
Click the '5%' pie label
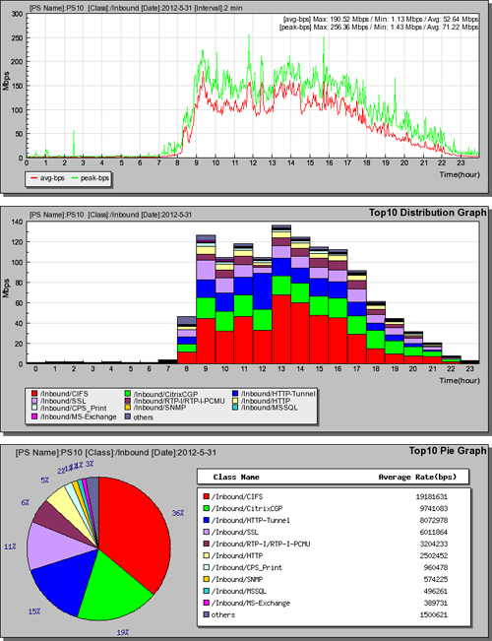tap(45, 481)
